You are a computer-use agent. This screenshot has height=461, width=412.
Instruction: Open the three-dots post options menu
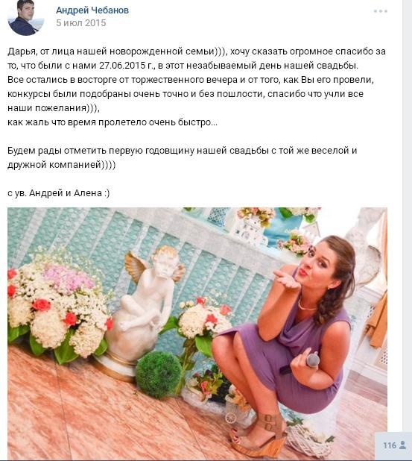pos(381,11)
